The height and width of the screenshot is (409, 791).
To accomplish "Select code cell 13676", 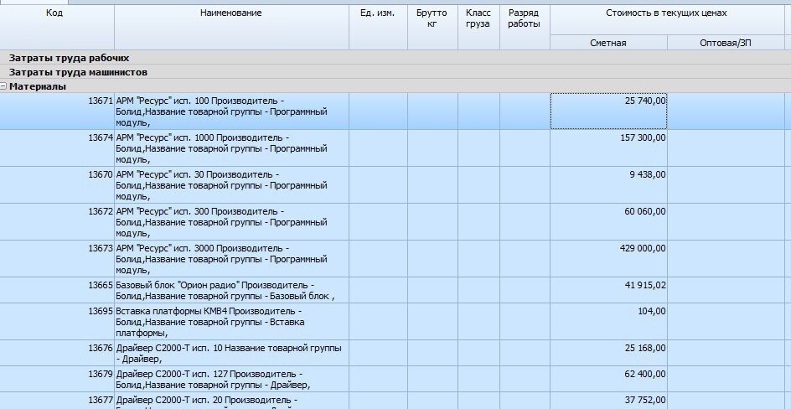I will (x=57, y=353).
